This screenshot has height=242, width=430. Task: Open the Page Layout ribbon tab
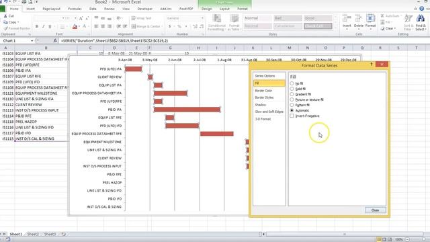point(51,9)
